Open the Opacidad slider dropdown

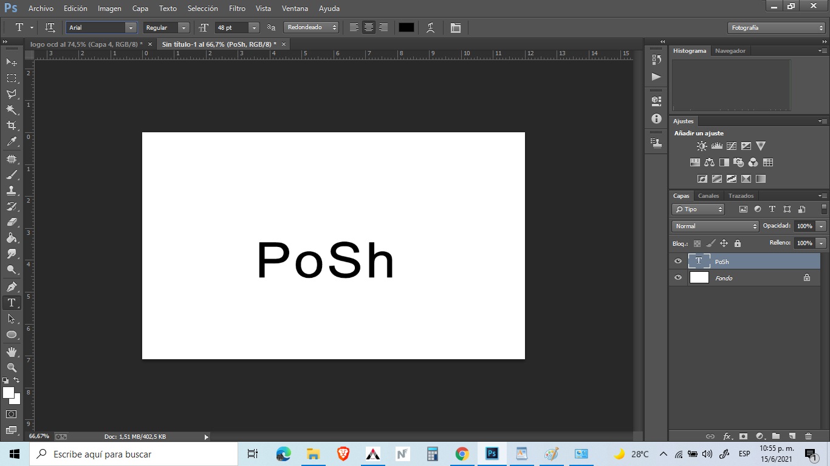(x=821, y=226)
